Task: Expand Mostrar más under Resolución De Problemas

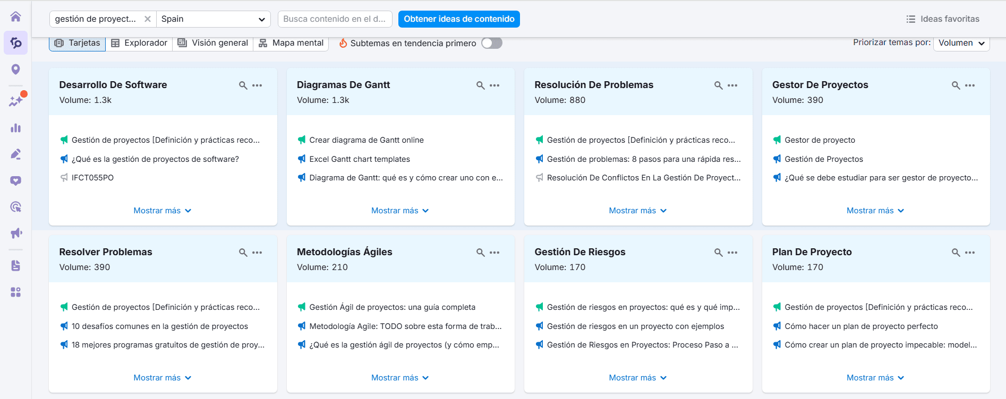Action: [x=637, y=211]
